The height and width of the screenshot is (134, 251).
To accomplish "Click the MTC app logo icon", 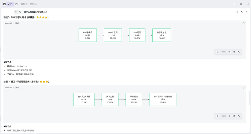I will (4, 4).
